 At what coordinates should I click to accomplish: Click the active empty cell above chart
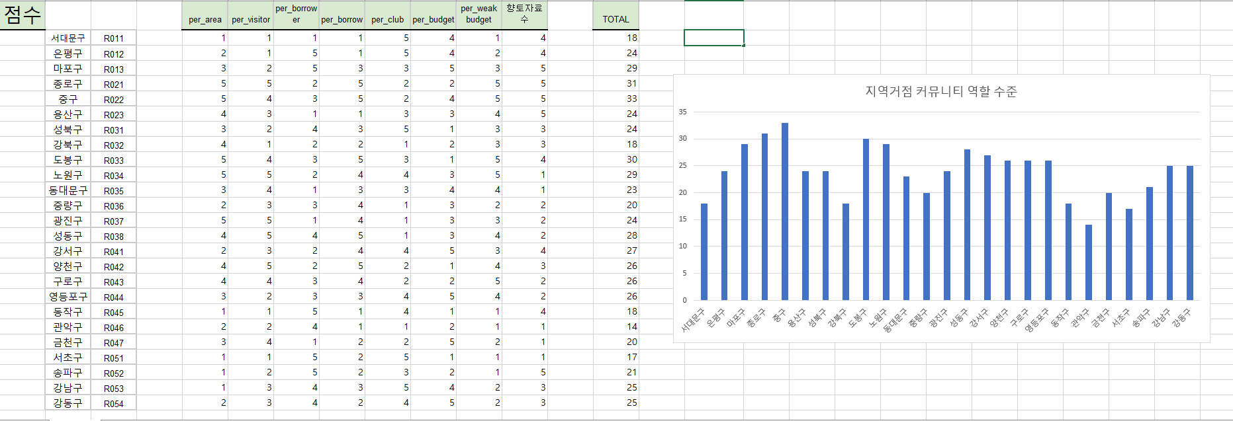713,38
